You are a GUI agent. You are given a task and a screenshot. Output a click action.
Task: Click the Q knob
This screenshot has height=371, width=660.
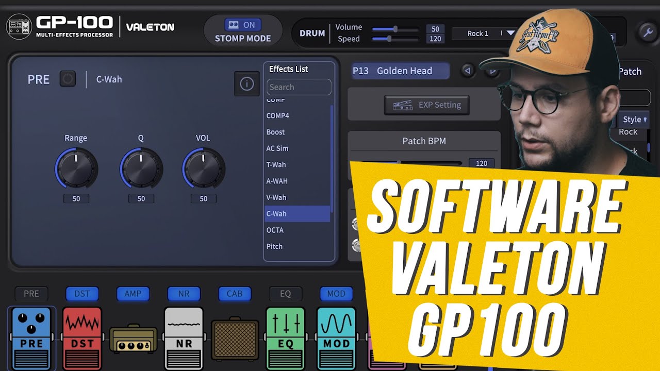tap(141, 168)
